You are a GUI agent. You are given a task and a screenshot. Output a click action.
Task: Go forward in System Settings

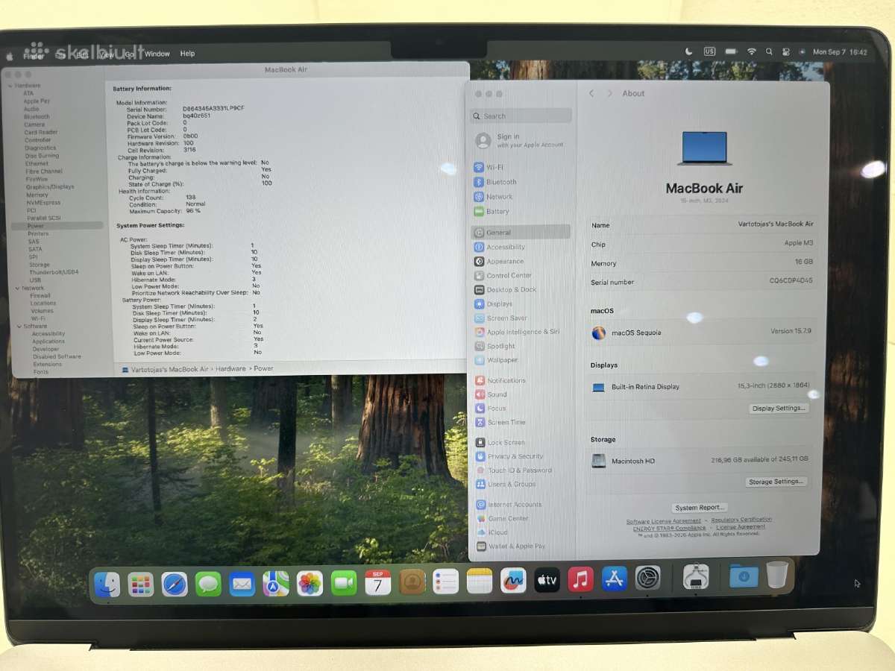(x=609, y=93)
